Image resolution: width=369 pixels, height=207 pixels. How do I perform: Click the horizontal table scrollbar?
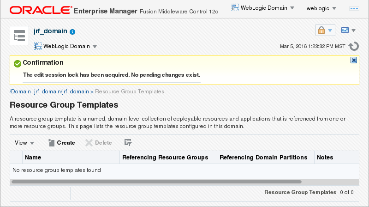(x=156, y=182)
